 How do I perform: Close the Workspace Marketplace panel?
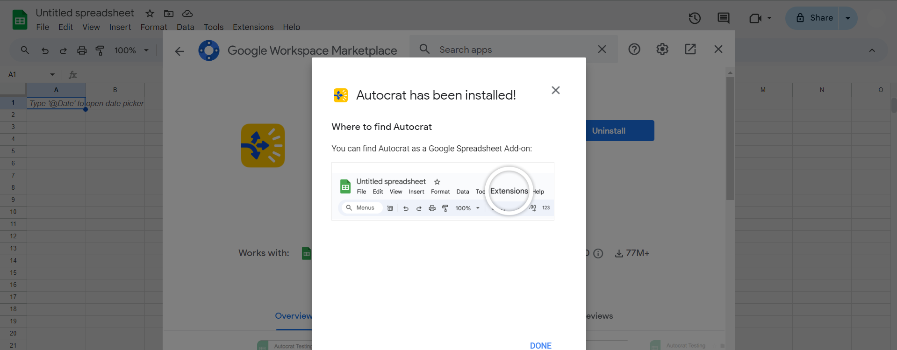point(718,49)
